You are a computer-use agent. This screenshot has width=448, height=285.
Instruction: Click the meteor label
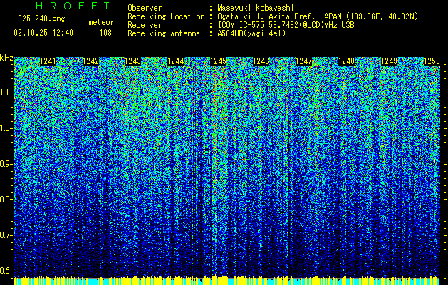coord(101,22)
